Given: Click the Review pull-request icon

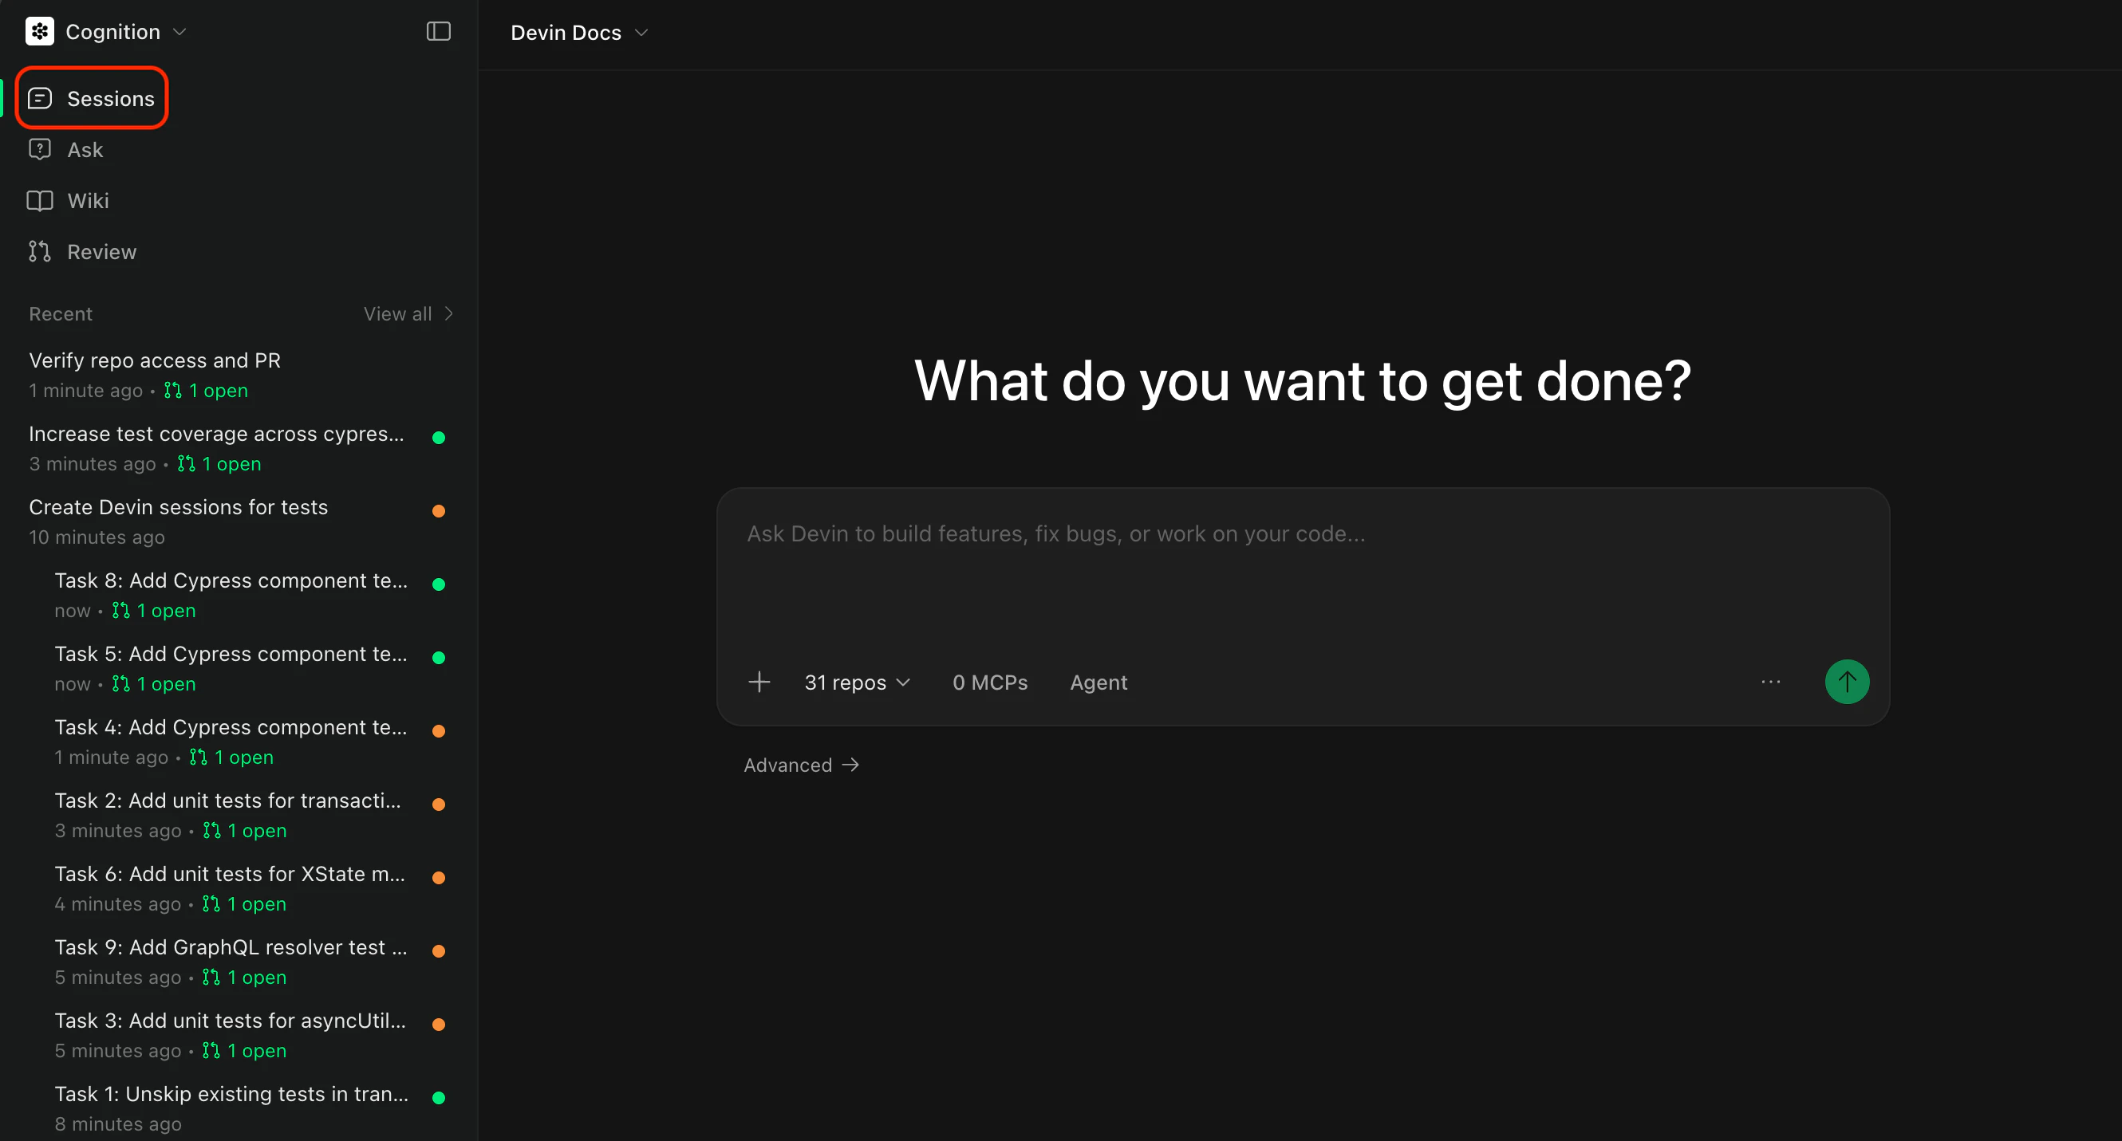Looking at the screenshot, I should pos(40,252).
